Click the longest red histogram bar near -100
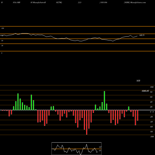Image resolution: width=155 pixels, height=155 pixels. tap(86, 122)
